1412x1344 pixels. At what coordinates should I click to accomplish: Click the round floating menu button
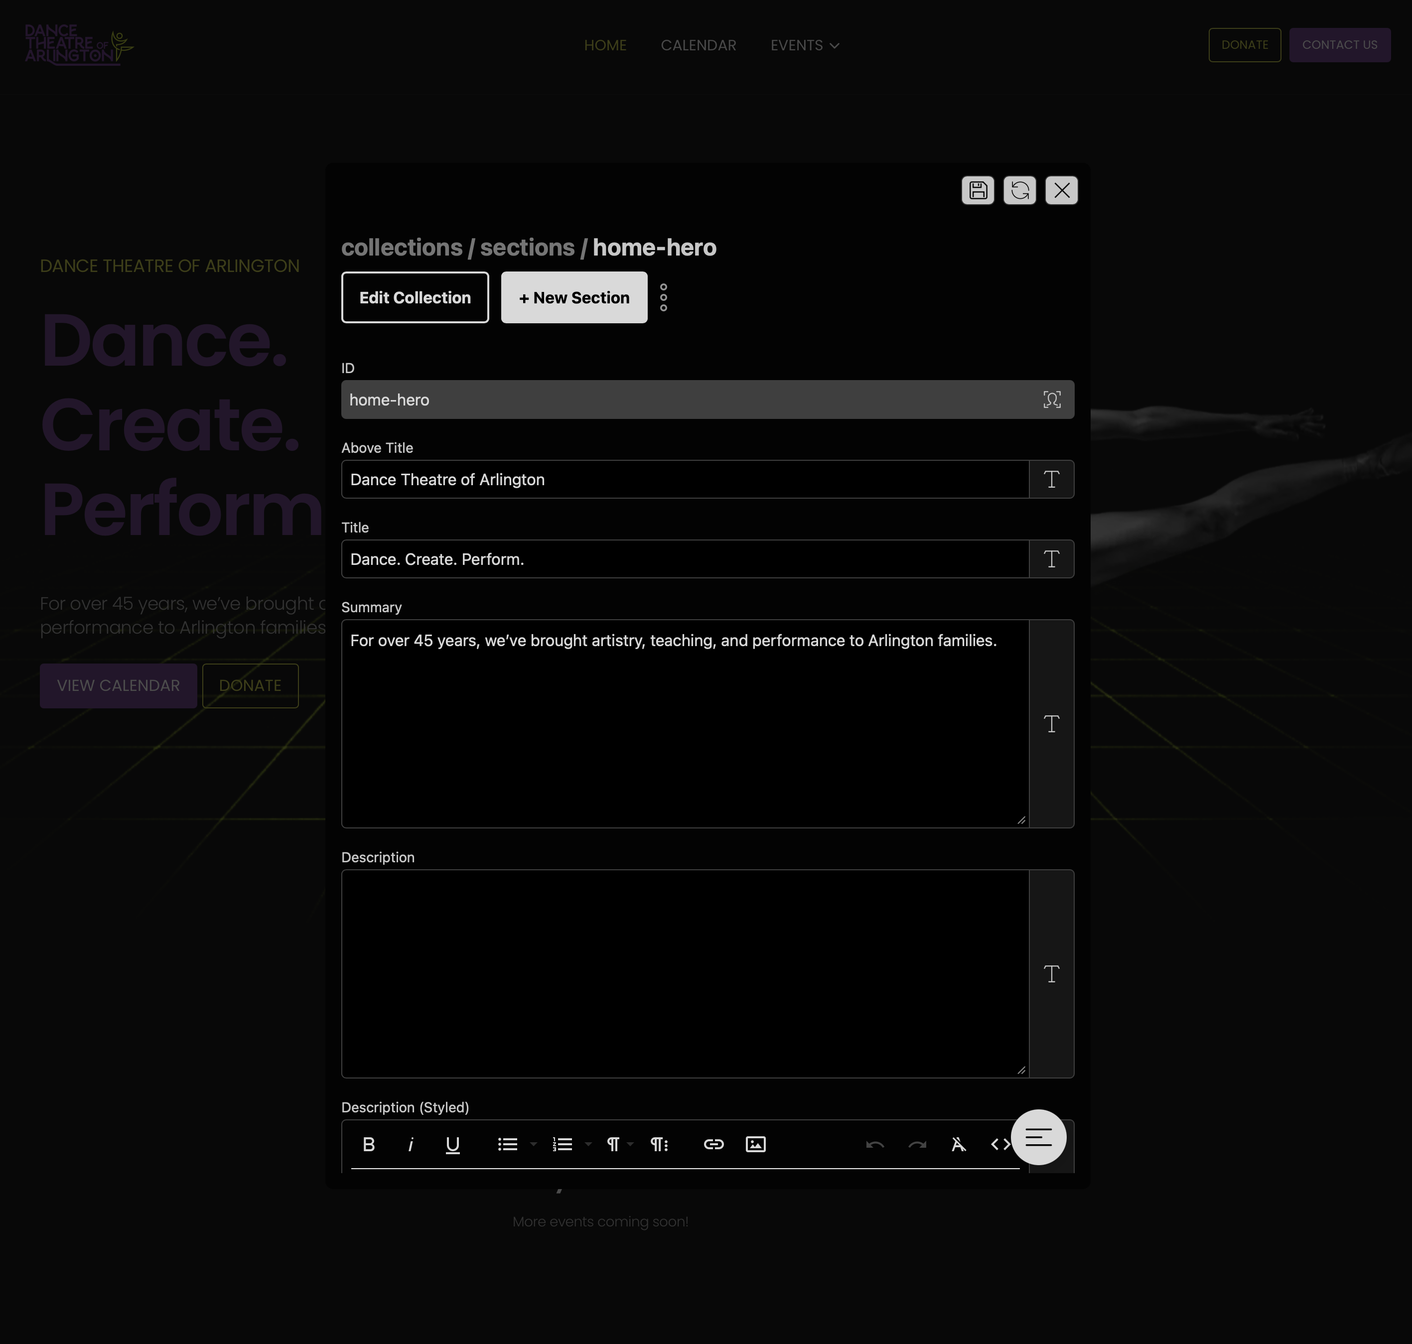pos(1038,1137)
